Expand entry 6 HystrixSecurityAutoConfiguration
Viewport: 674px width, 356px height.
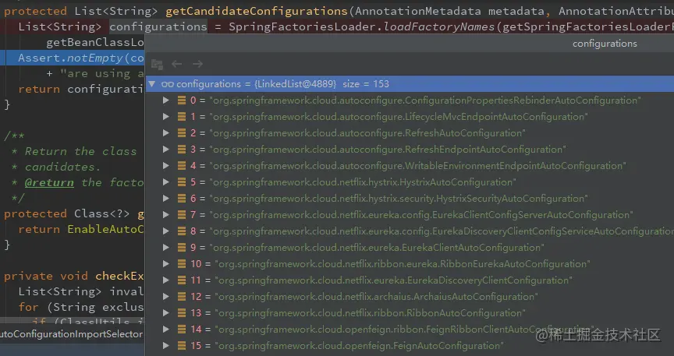coord(165,199)
